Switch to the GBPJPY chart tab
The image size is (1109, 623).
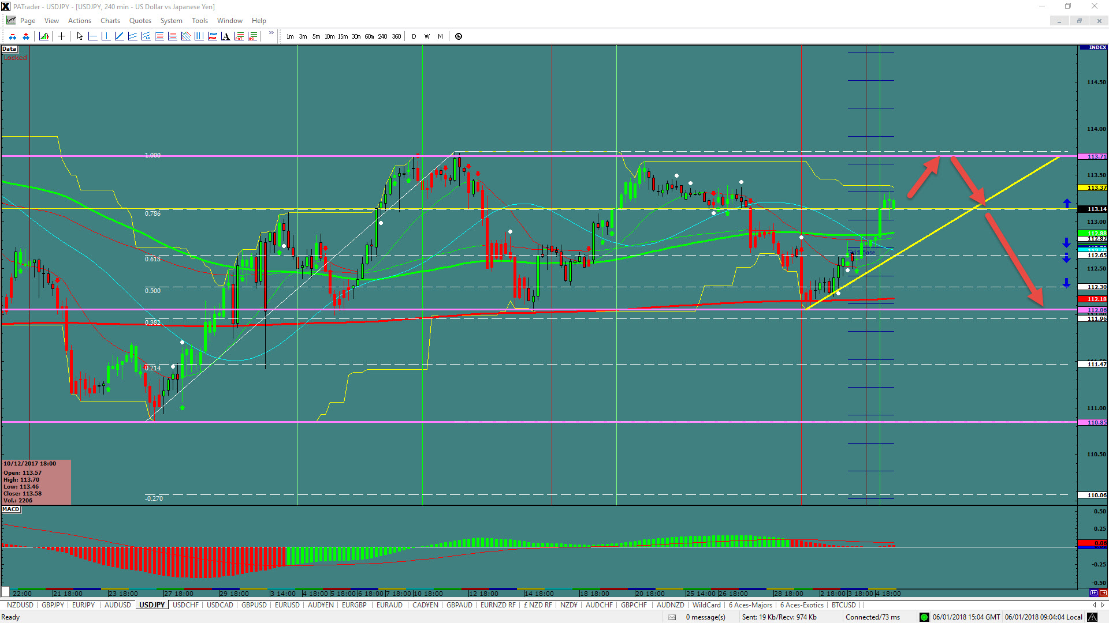point(53,605)
